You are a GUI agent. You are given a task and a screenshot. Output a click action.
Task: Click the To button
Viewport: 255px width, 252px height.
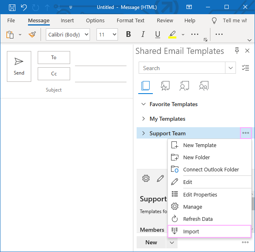(54, 58)
